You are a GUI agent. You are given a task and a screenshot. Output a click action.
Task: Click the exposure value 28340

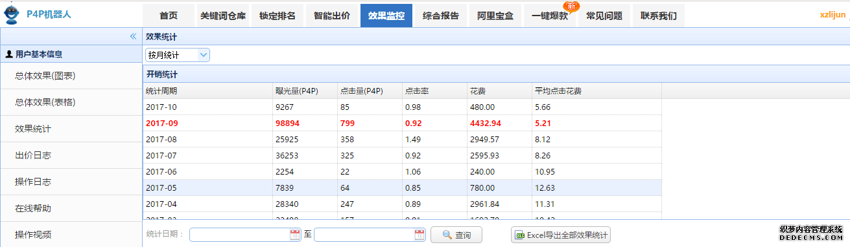click(x=287, y=204)
